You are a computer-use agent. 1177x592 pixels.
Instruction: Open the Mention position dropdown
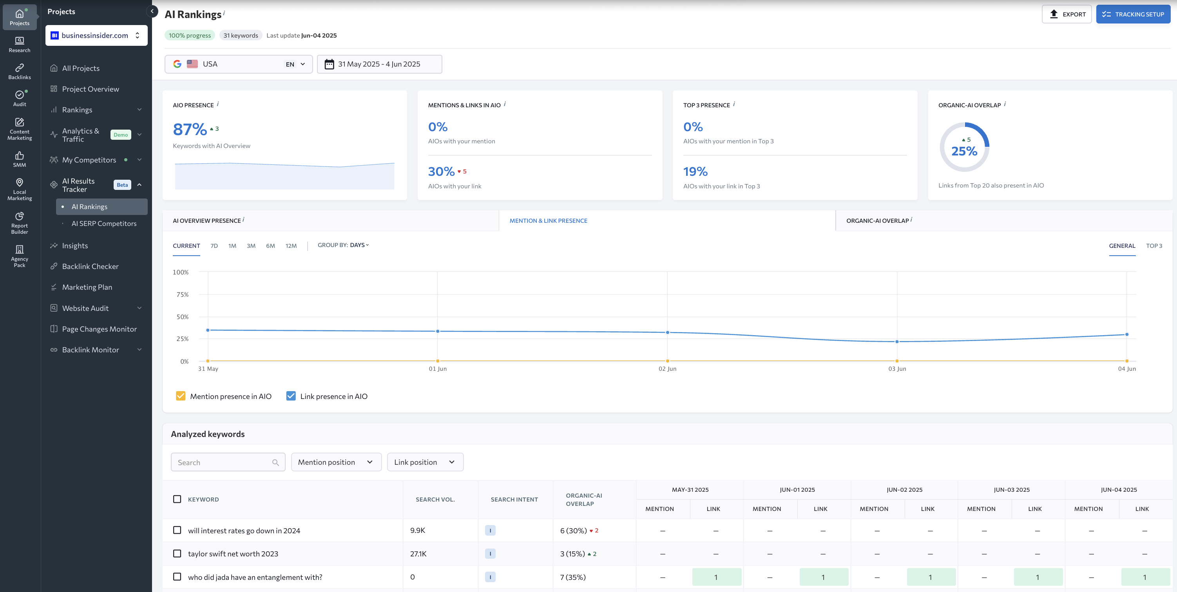[x=336, y=462]
